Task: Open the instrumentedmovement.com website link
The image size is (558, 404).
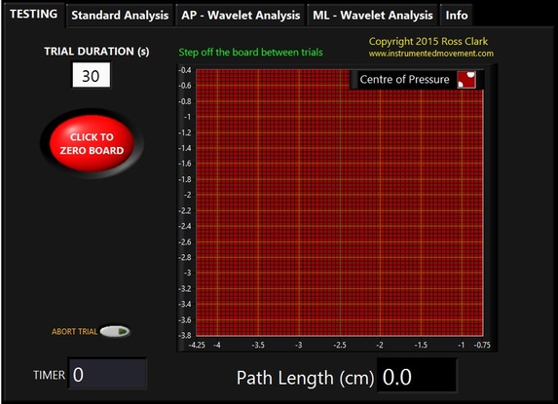Action: click(x=431, y=54)
